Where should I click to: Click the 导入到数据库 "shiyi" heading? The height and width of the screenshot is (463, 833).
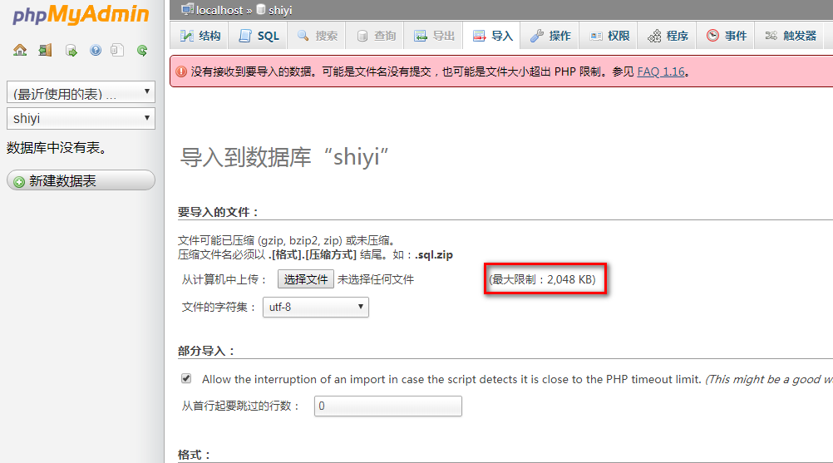[x=284, y=157]
